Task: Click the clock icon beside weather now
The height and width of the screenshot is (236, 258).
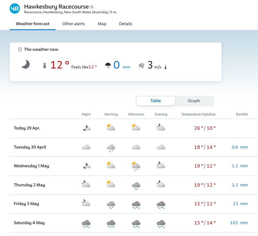Action: (x=20, y=49)
